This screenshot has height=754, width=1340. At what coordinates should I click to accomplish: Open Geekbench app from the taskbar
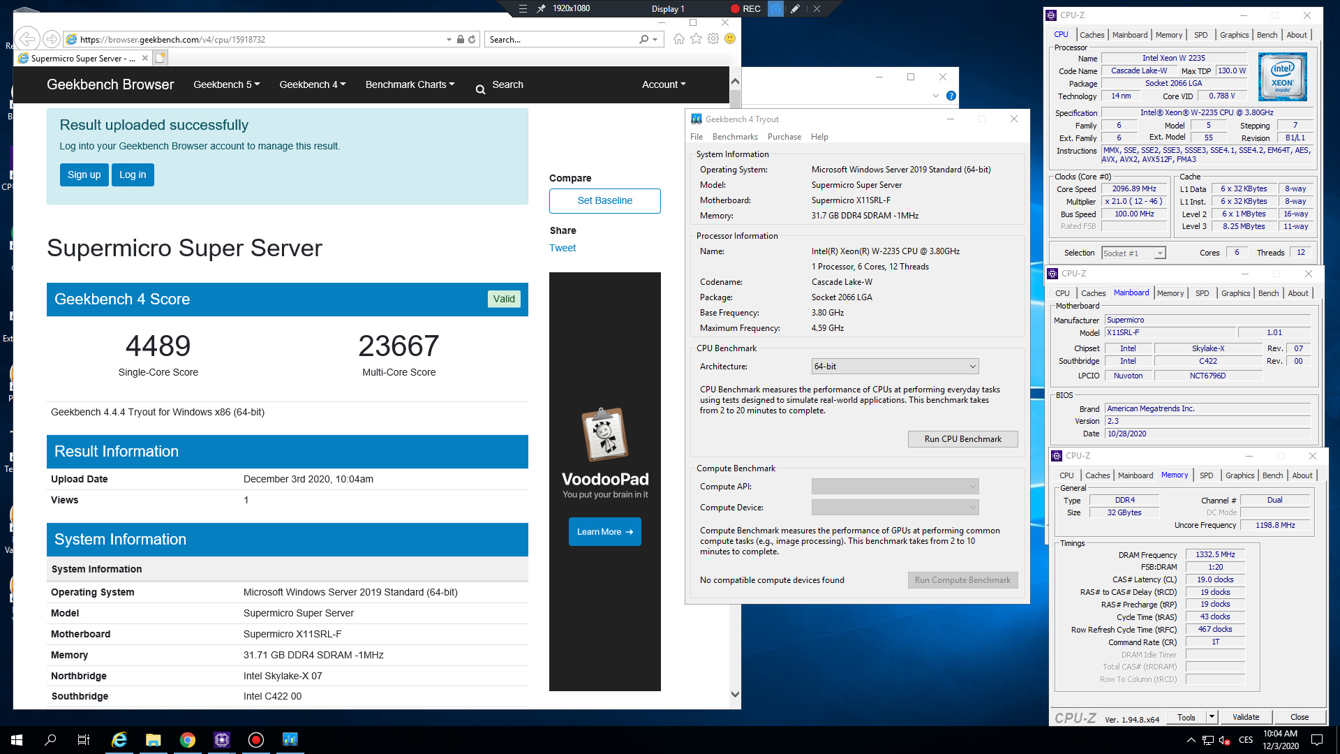tap(290, 740)
